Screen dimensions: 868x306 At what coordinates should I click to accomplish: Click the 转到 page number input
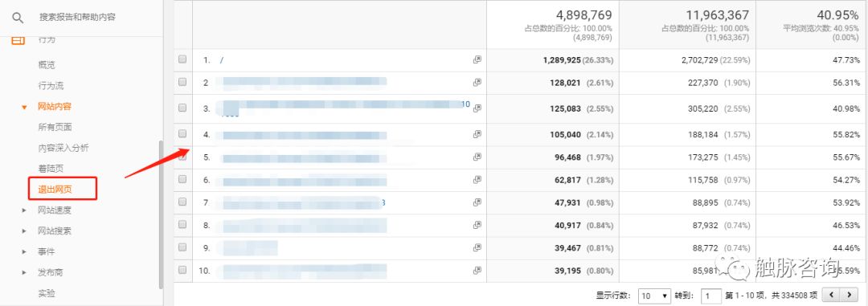[x=711, y=296]
